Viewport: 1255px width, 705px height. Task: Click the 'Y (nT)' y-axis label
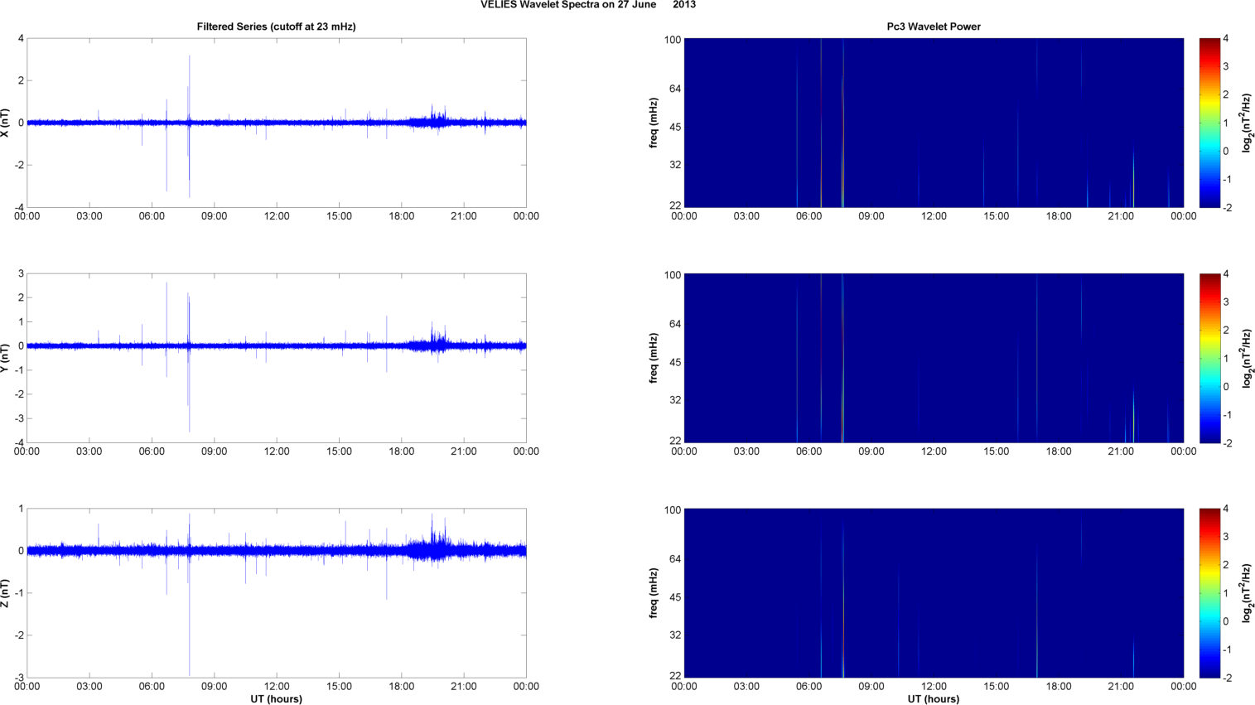[6, 358]
